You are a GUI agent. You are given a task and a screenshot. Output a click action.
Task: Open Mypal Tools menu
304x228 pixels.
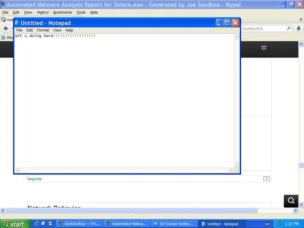click(x=81, y=12)
